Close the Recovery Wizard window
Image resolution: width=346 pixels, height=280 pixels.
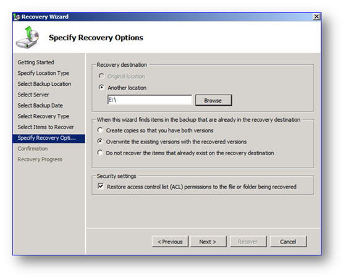[x=316, y=17]
